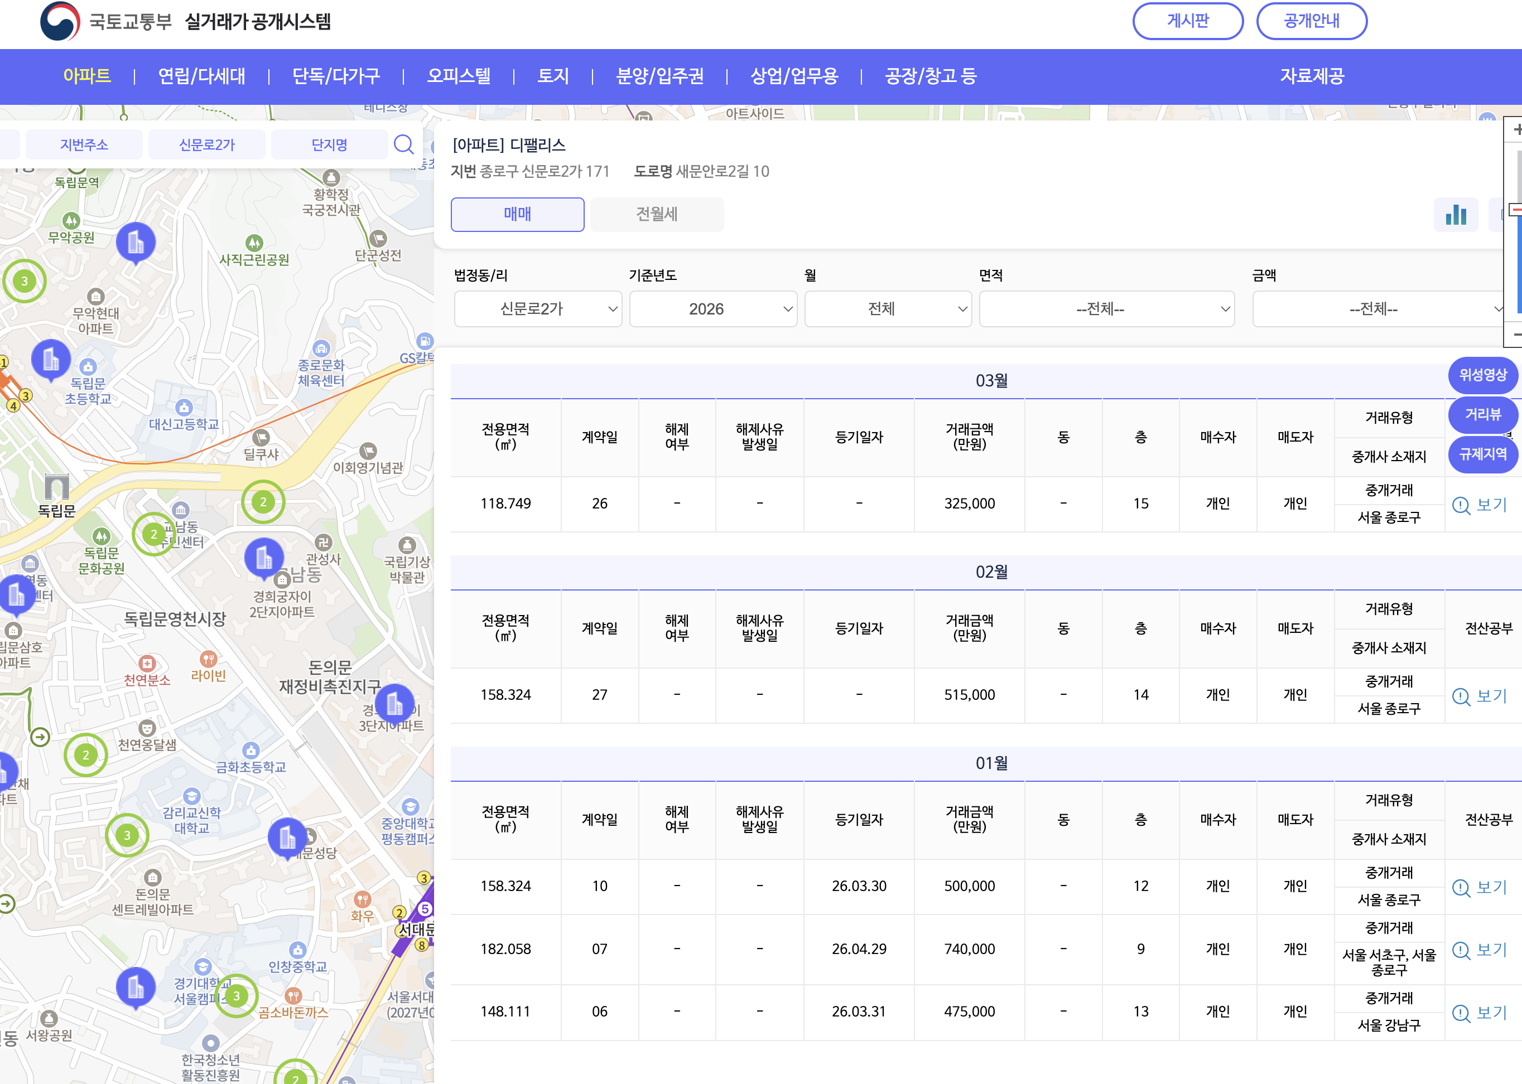This screenshot has width=1522, height=1084.
Task: Click green cluster 3 left of 감리교신학대학교
Action: tap(127, 835)
